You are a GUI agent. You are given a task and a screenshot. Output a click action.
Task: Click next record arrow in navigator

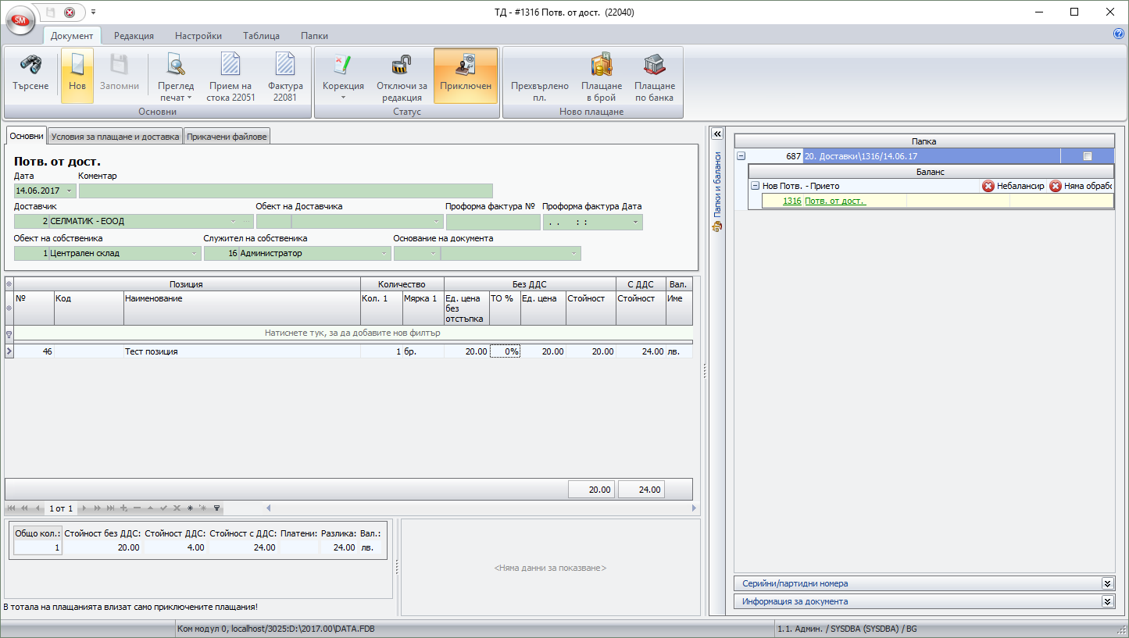point(84,508)
